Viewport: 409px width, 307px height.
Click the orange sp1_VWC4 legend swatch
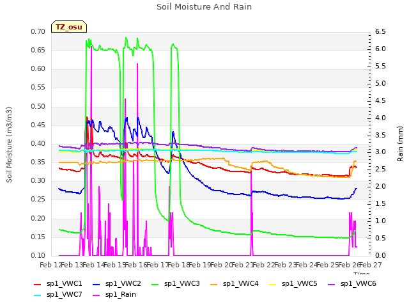point(214,284)
